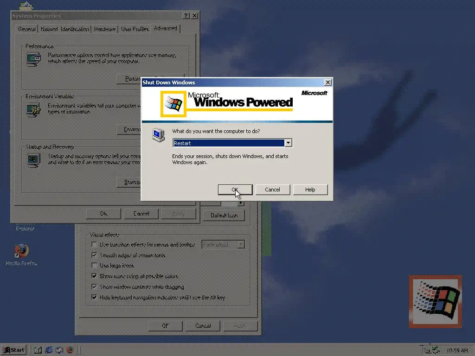This screenshot has height=356, width=475.
Task: Select the Restart combo box field
Action: coord(232,143)
